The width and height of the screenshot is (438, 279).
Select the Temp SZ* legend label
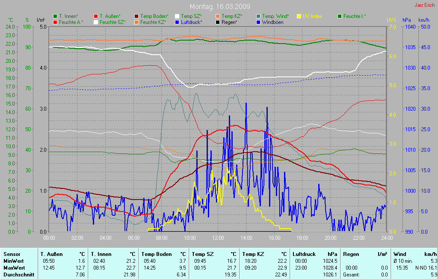[x=191, y=17]
